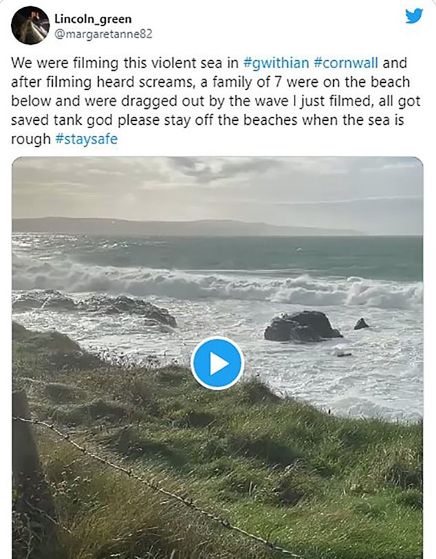
Task: Click the large dark rock in the video
Action: point(303,327)
